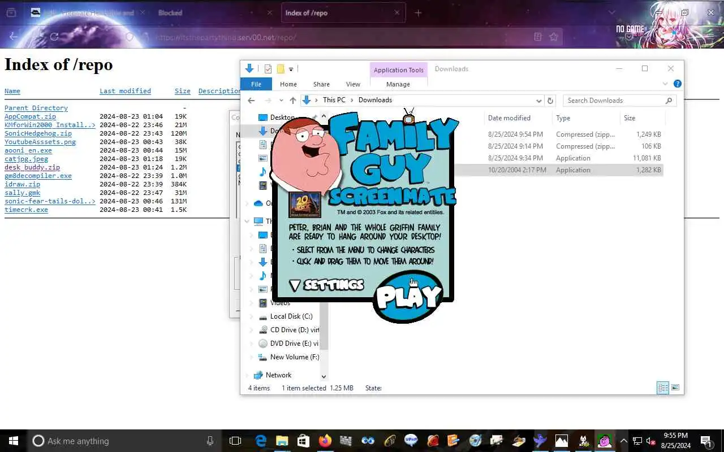Open SonicHedgehog.zip link in repo index
Screen dimensions: 724x452
click(38, 133)
